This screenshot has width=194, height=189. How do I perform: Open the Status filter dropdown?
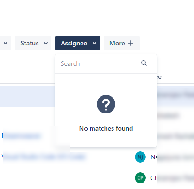(33, 43)
